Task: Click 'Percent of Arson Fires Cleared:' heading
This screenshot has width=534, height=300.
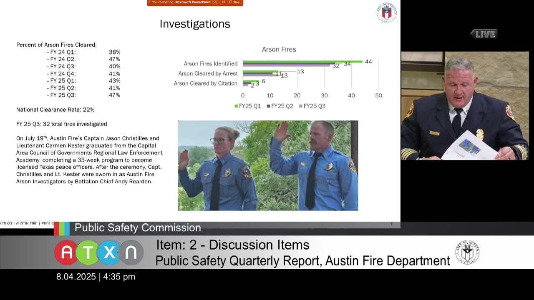Action: tap(56, 45)
